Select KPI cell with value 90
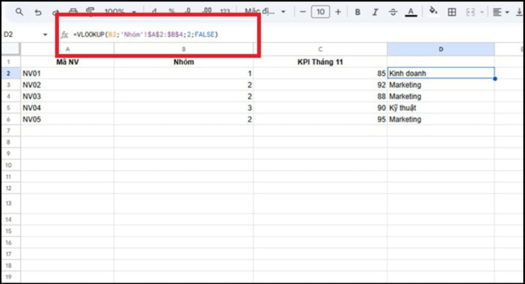This screenshot has height=284, width=525. coord(320,108)
